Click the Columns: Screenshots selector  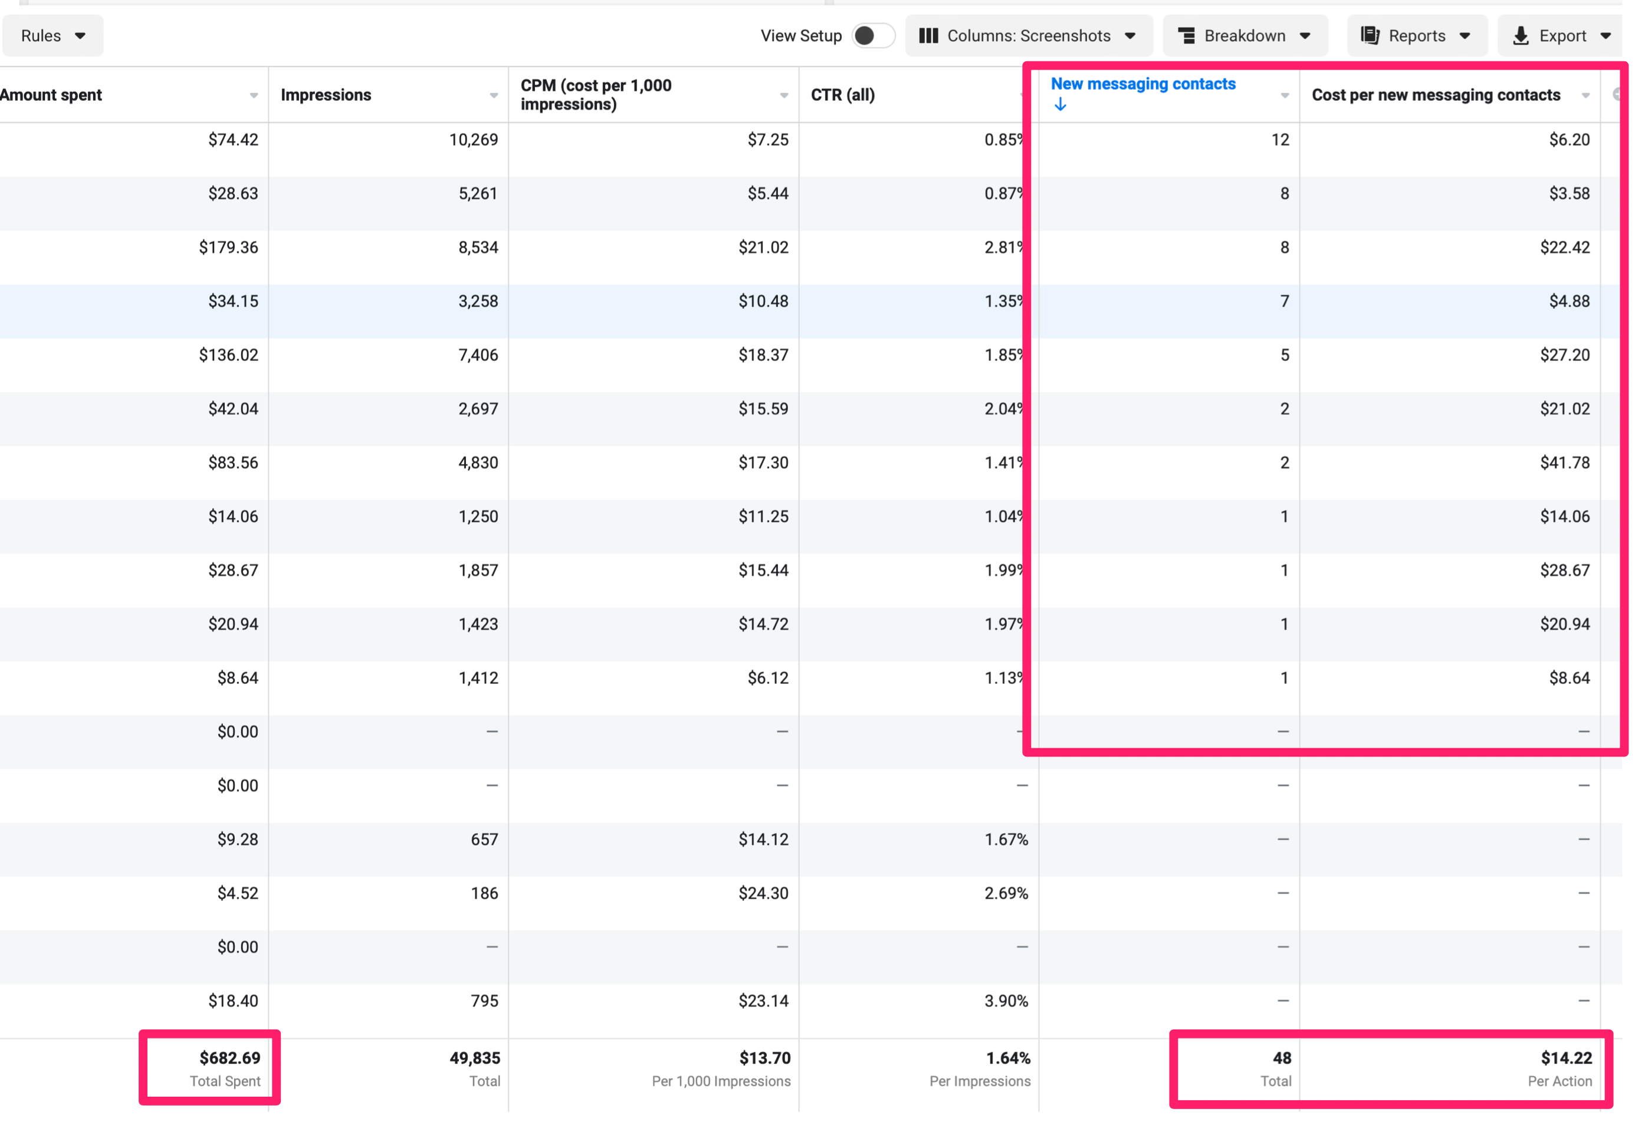pos(1028,35)
